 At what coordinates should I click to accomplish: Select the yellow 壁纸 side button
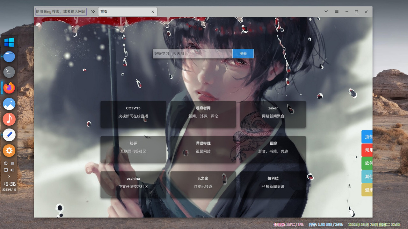coord(367,190)
